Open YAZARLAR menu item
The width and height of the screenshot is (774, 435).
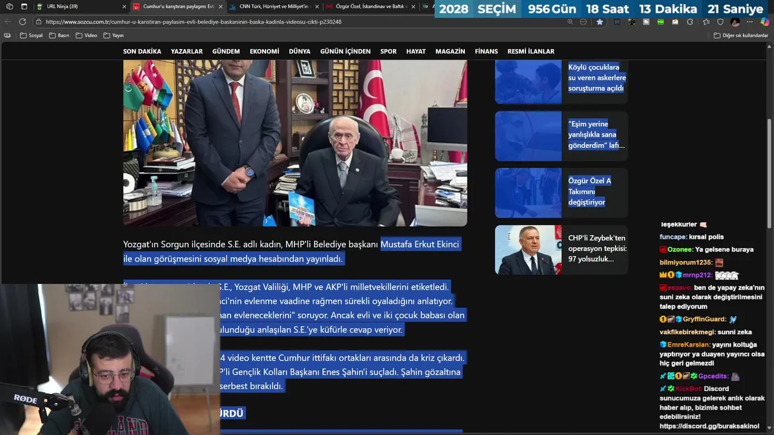click(187, 51)
